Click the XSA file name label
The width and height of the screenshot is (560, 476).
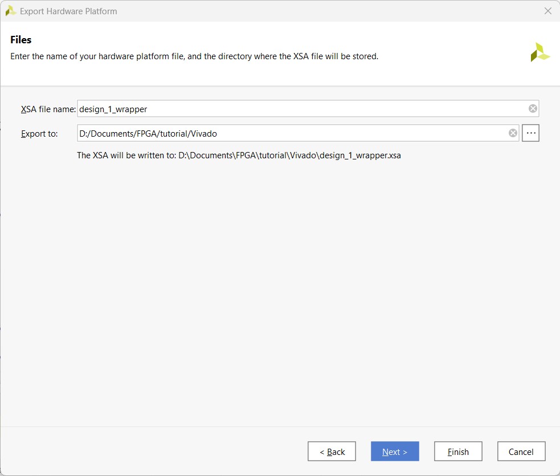coord(48,109)
